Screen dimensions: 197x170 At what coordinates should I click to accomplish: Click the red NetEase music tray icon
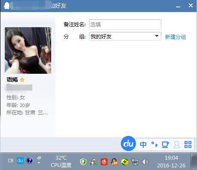pyautogui.click(x=104, y=162)
